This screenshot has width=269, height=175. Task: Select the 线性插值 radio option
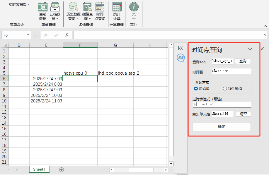click(x=233, y=89)
